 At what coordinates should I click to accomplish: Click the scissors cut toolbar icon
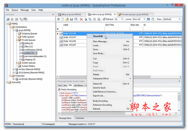[x=86, y=19]
